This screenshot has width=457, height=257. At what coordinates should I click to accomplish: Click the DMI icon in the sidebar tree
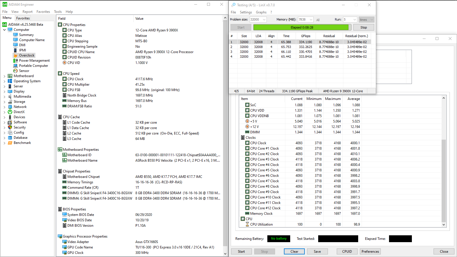tap(15, 45)
